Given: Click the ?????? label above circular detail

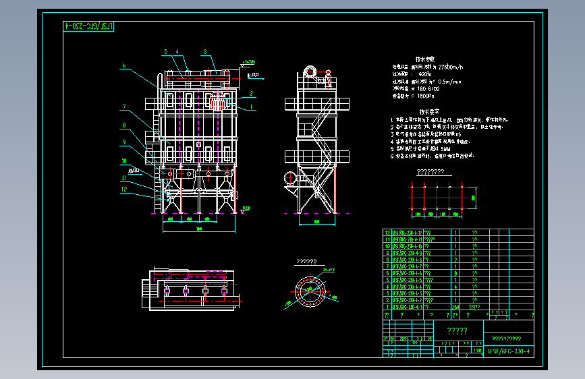Looking at the screenshot, I should (x=307, y=262).
